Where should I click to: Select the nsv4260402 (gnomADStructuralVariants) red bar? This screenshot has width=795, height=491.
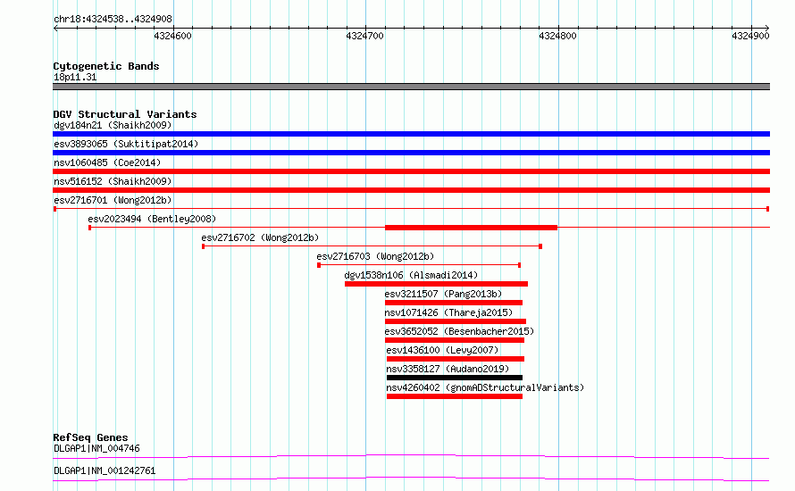455,396
